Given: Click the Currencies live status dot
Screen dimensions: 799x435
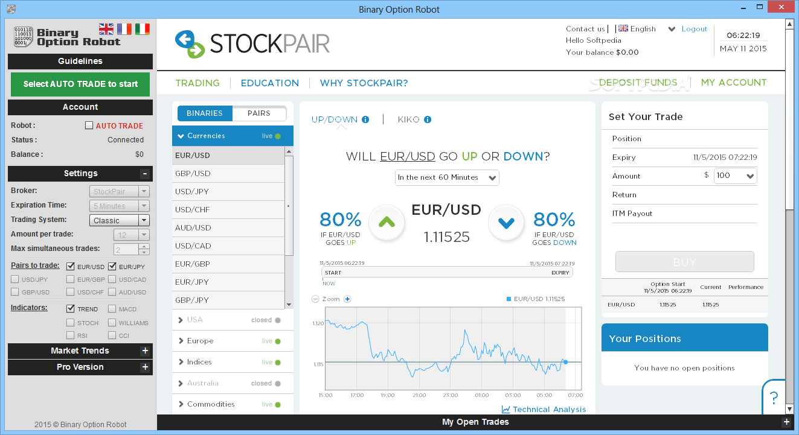Looking at the screenshot, I should [278, 136].
